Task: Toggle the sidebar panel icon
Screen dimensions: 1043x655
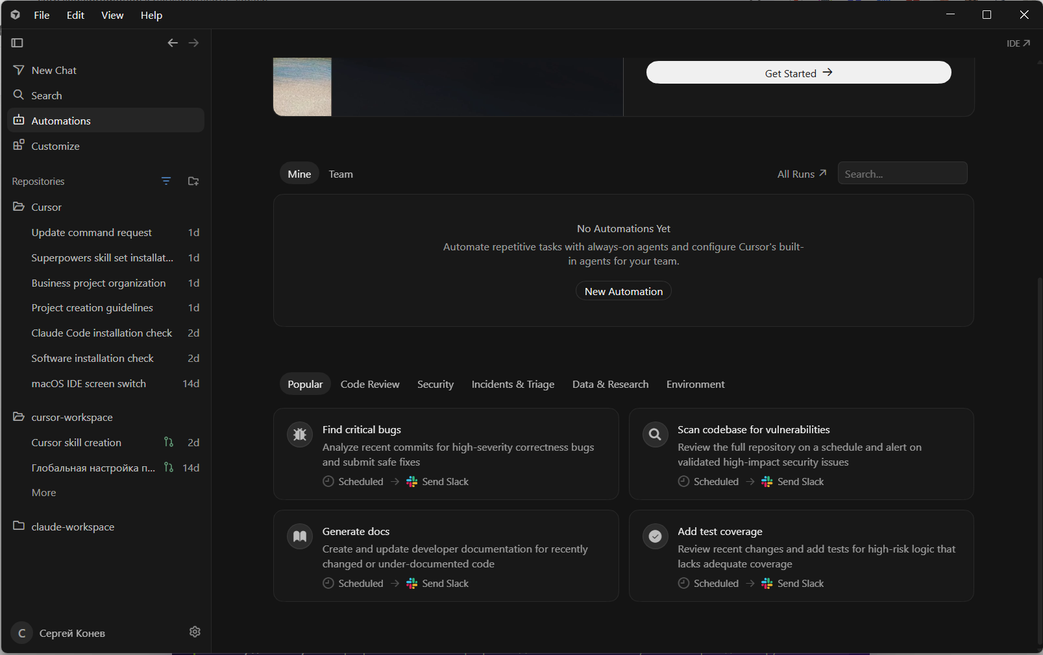Action: pyautogui.click(x=18, y=43)
